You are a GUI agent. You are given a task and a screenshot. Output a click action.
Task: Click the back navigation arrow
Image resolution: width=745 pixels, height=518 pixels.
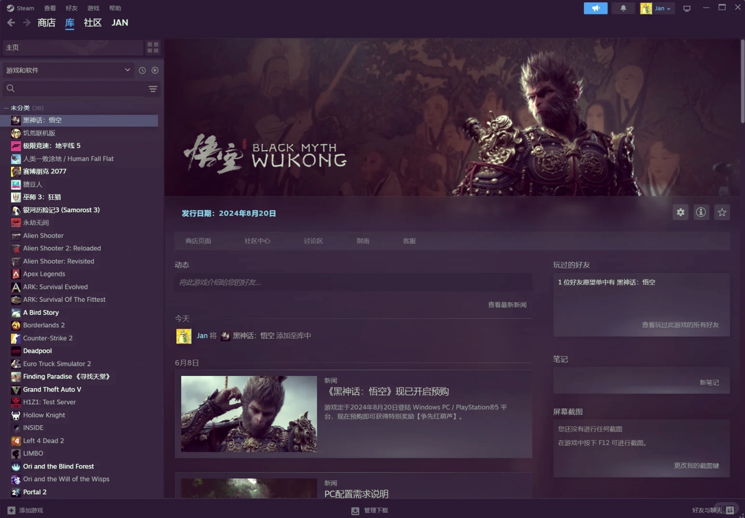(11, 23)
